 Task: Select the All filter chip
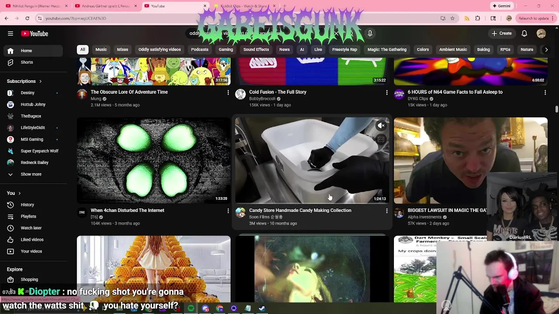(x=83, y=50)
